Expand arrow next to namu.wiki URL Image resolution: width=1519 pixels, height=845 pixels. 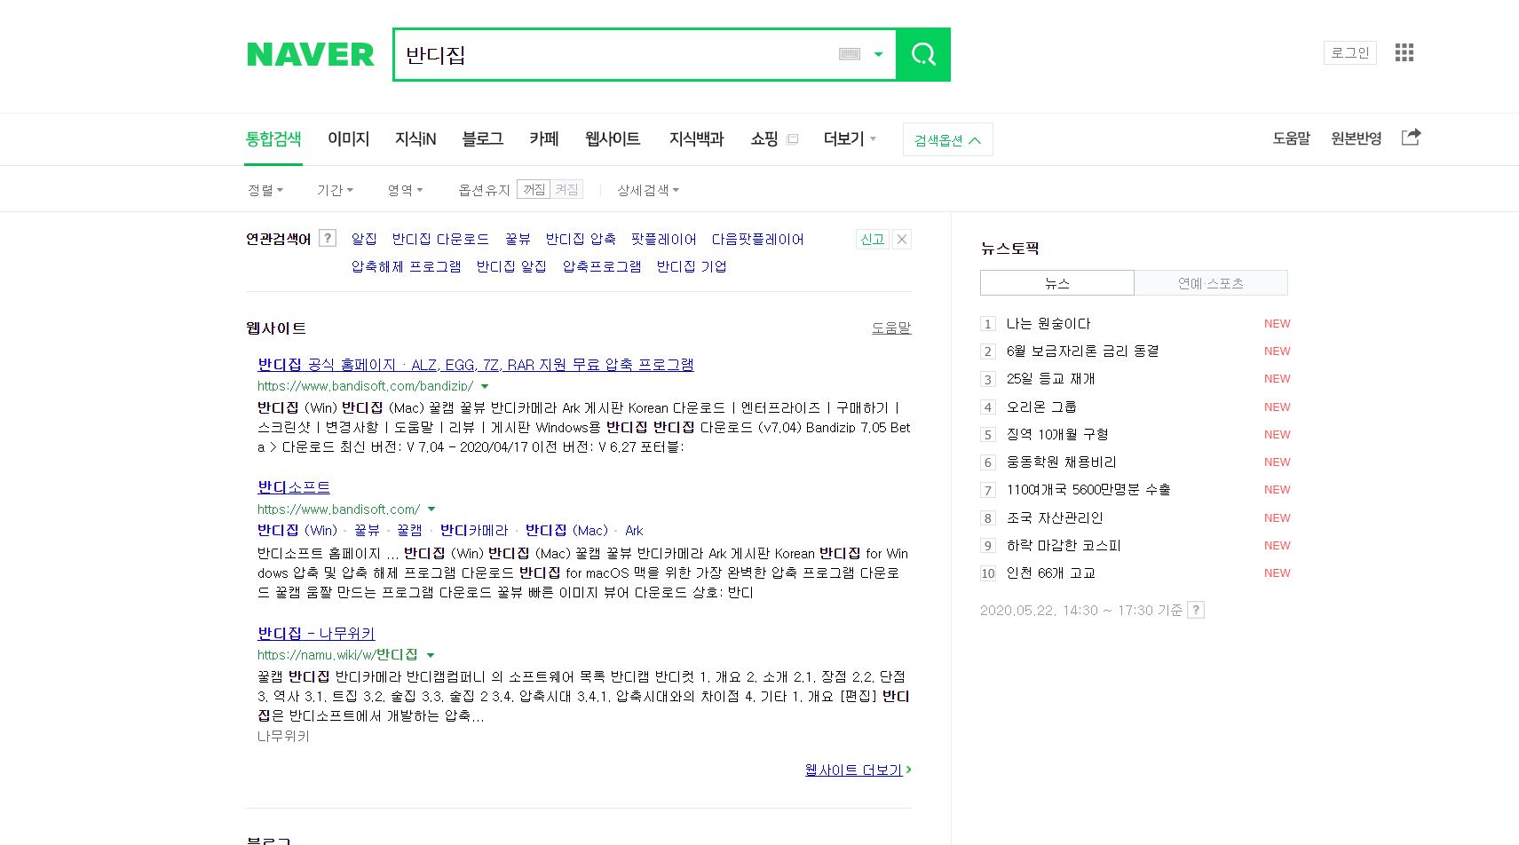coord(431,655)
